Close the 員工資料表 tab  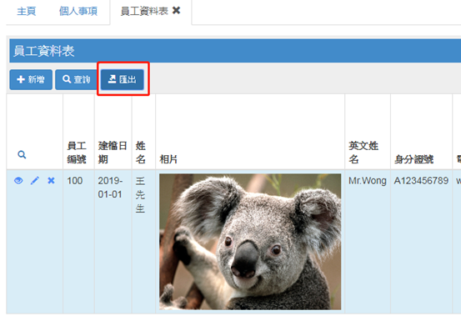176,11
